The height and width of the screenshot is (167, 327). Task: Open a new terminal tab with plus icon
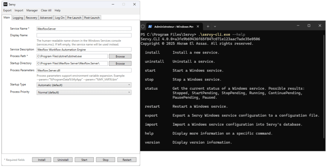click(x=208, y=27)
